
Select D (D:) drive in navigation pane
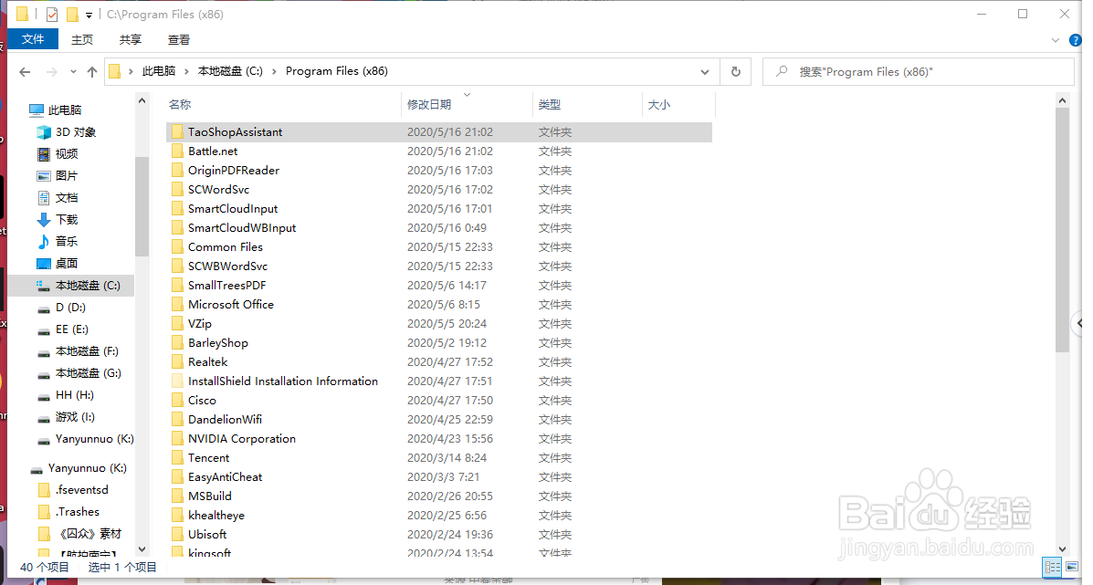70,308
